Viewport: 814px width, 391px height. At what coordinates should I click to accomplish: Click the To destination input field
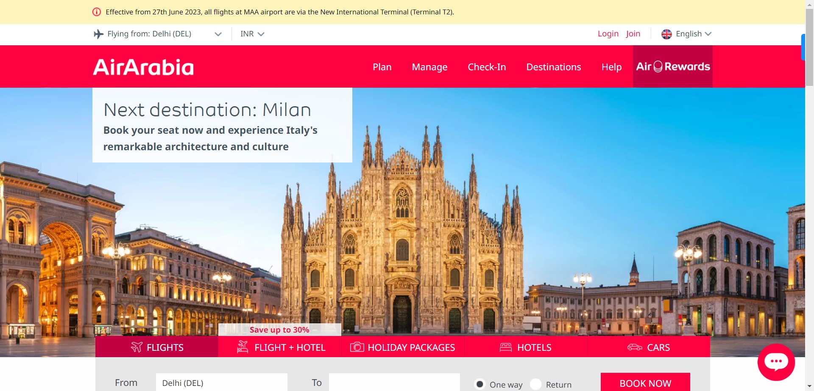pyautogui.click(x=394, y=383)
